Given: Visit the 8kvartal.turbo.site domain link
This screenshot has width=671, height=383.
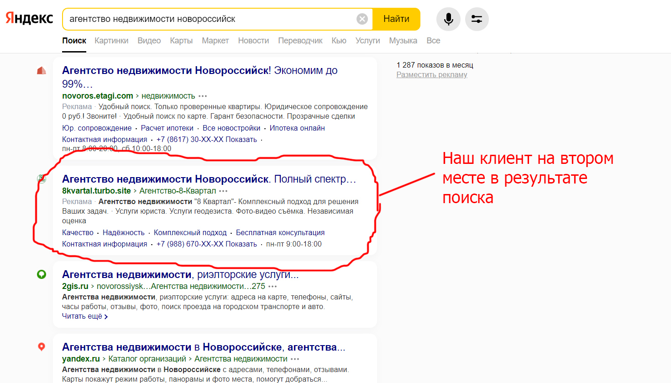Looking at the screenshot, I should 96,191.
